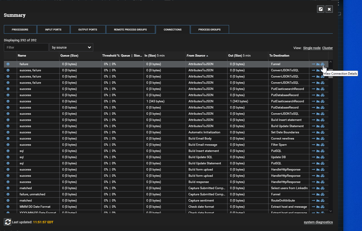362x231 pixels.
Task: View cluster details for Filter Spam row
Action: tap(322, 145)
